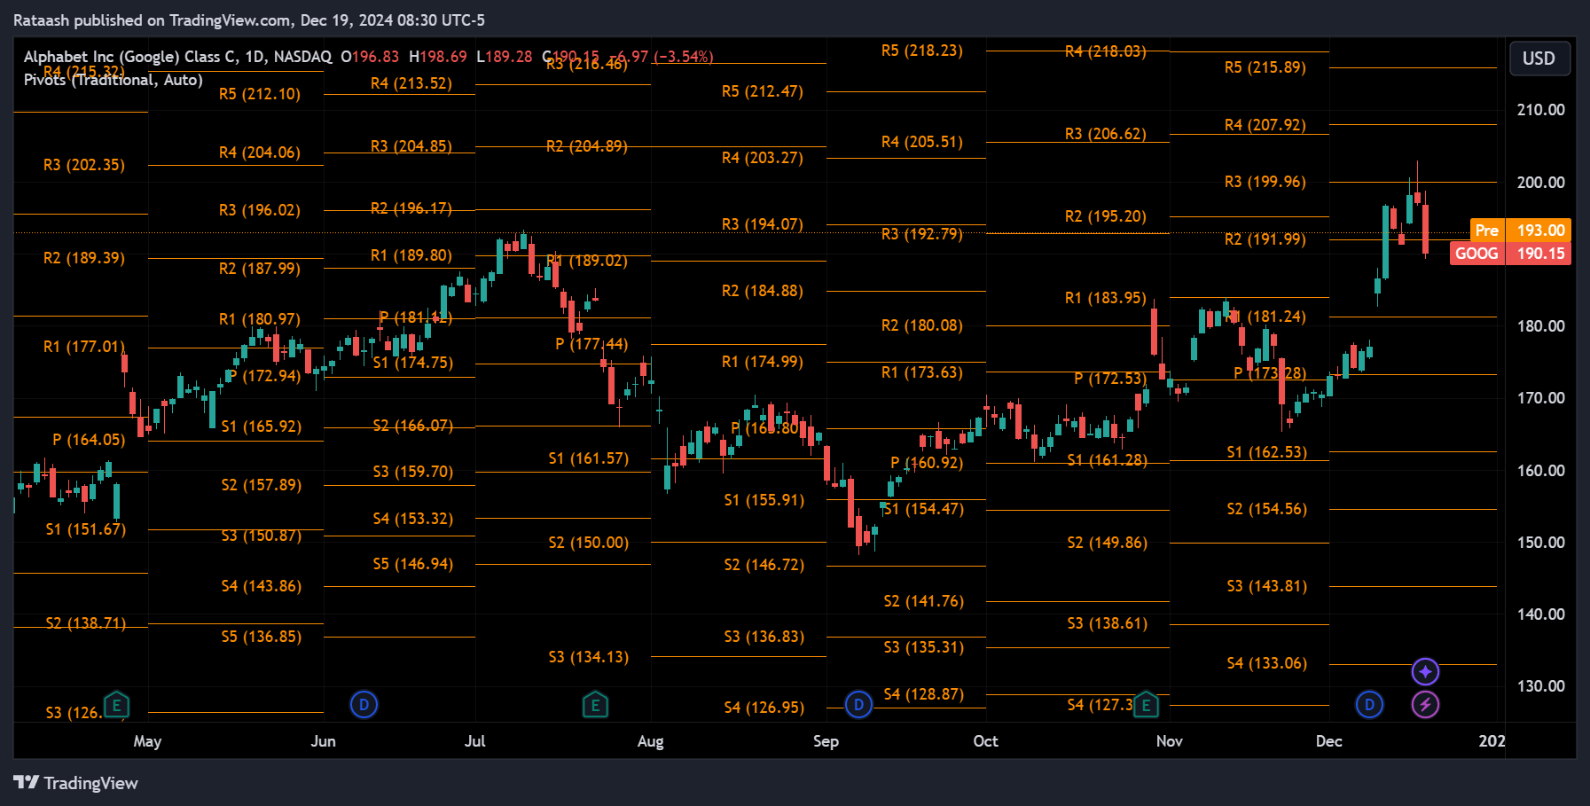Click the R2 (184.88) pivot label
Screen dimensions: 1590x806
pos(763,291)
